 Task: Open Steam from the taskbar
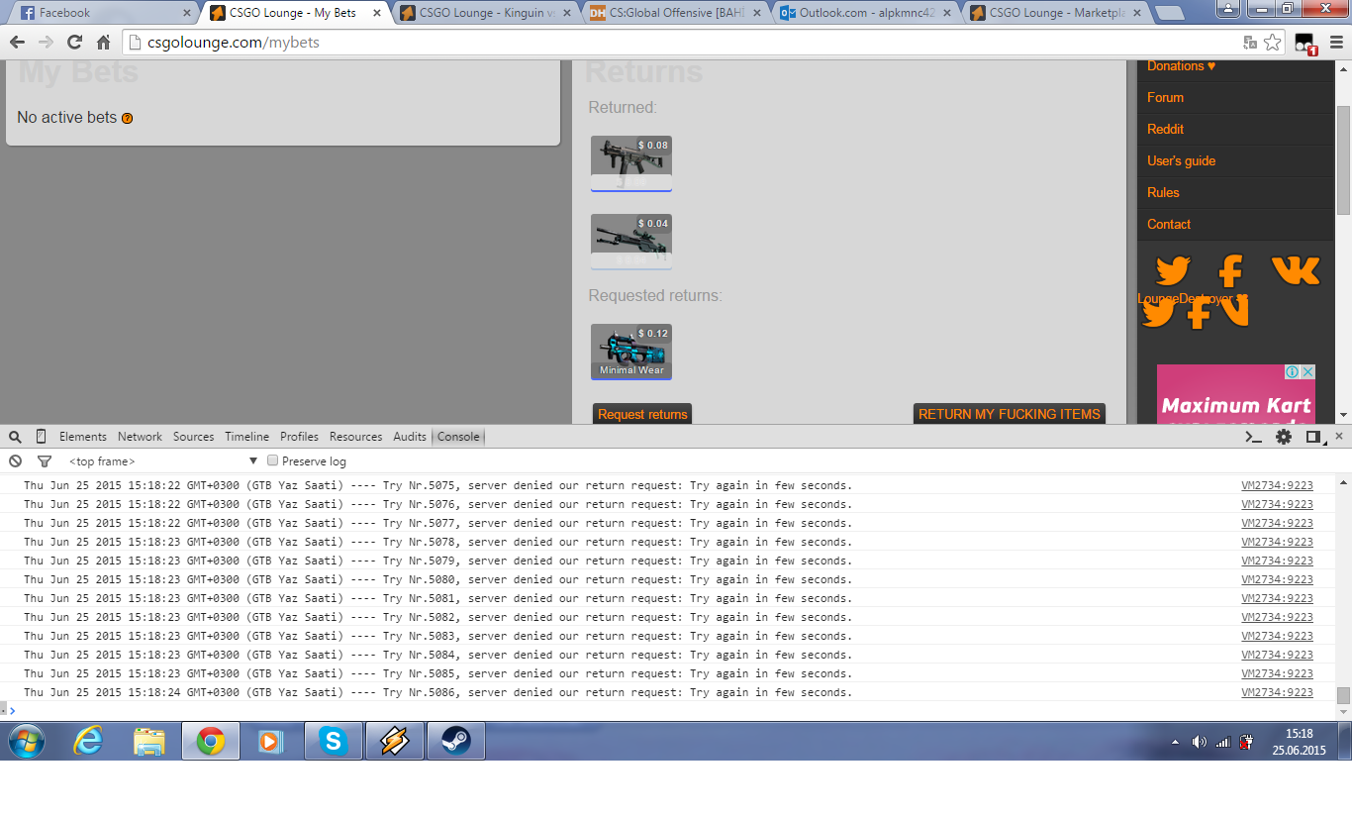pos(456,741)
